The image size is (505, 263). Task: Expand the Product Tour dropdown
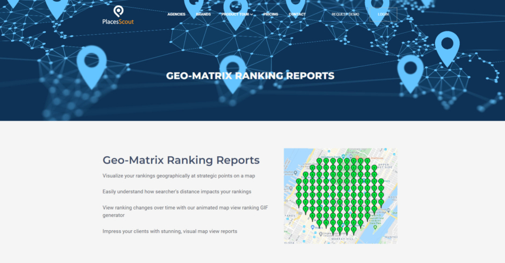coord(235,14)
